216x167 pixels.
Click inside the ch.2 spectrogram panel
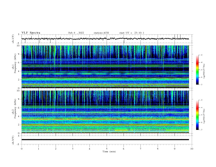click(105, 112)
